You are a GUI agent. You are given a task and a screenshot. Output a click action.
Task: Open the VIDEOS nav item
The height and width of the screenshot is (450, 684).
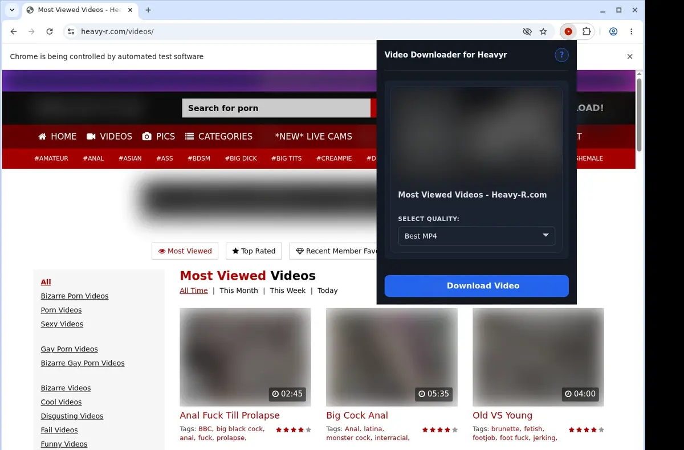(109, 137)
